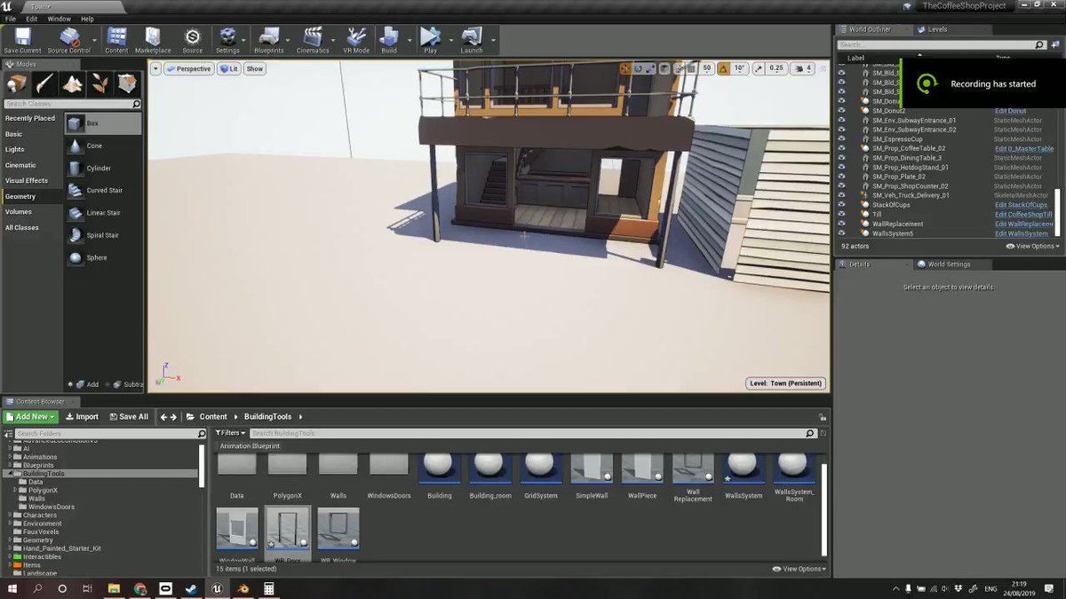Select the Landscape mode icon

click(x=72, y=83)
